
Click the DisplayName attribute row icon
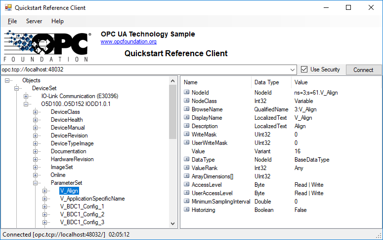tap(187, 117)
